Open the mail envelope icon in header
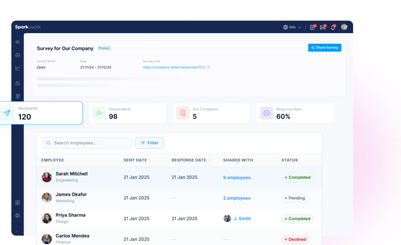This screenshot has height=245, width=401. click(323, 27)
